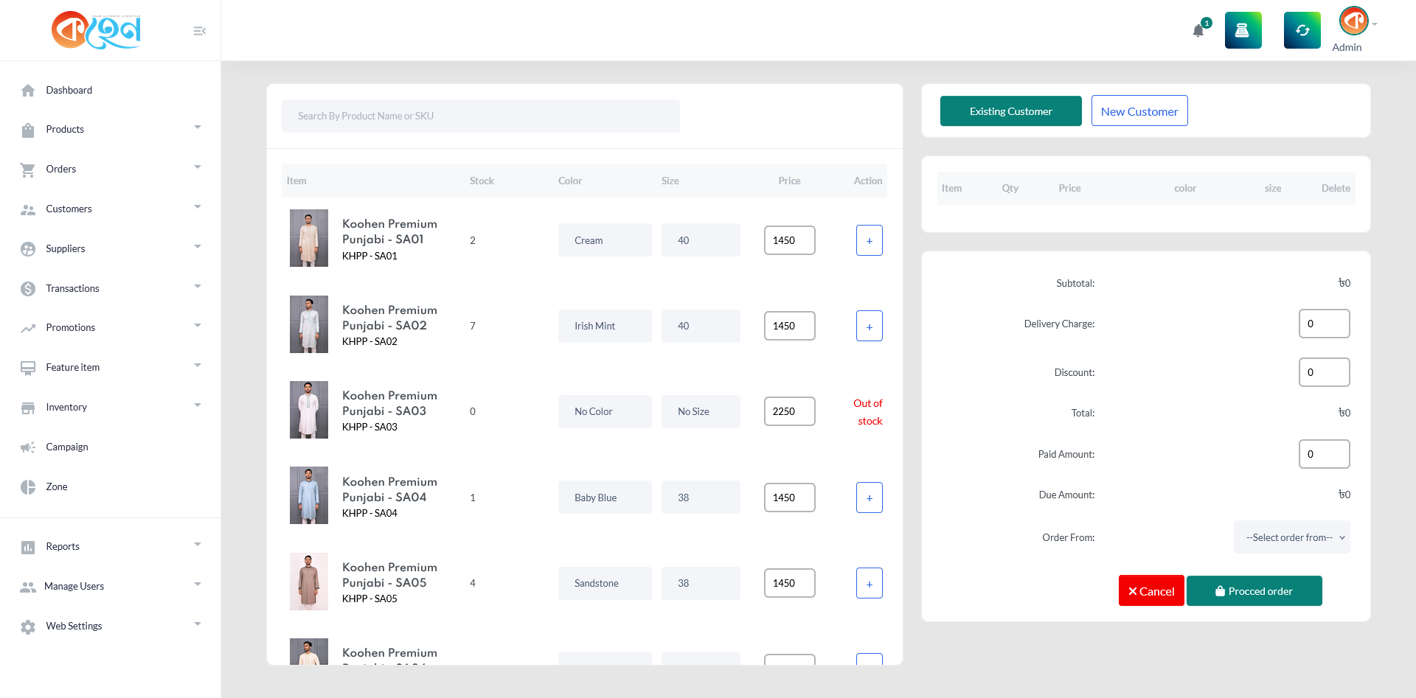1416x698 pixels.
Task: Collapse sidebar with hamburger menu icon
Action: click(199, 31)
